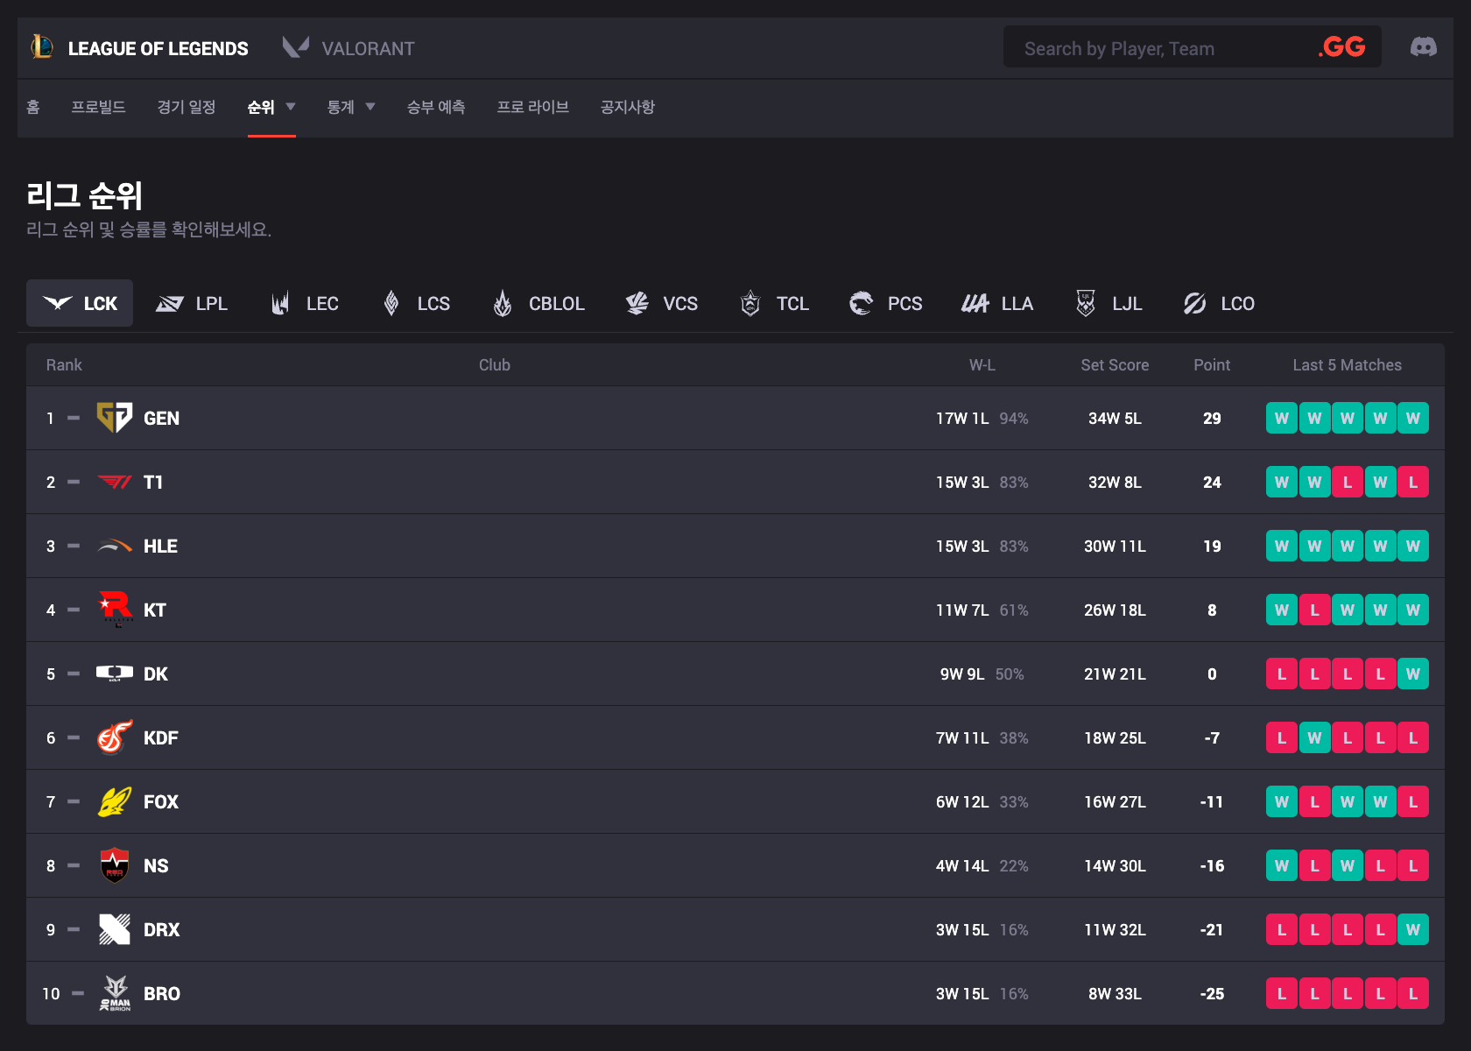Click the Set Score column header
The height and width of the screenshot is (1051, 1471).
click(1115, 365)
